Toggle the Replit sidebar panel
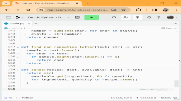 pyautogui.click(x=8, y=17)
